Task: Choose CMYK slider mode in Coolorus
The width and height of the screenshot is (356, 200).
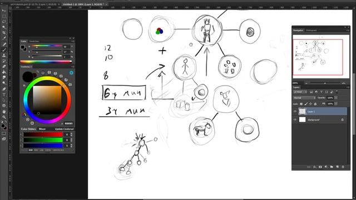Action: pos(48,150)
